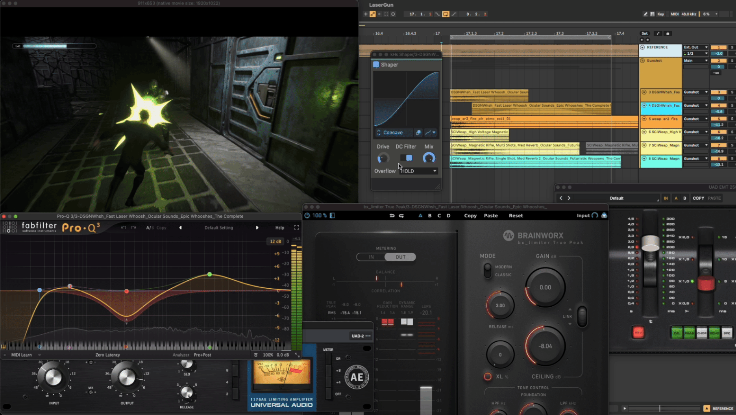
Task: Click bx_limiter undo arrow
Action: click(392, 216)
